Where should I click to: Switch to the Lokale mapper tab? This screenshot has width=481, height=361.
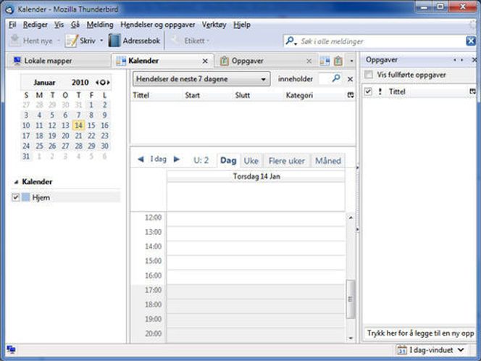(x=58, y=61)
